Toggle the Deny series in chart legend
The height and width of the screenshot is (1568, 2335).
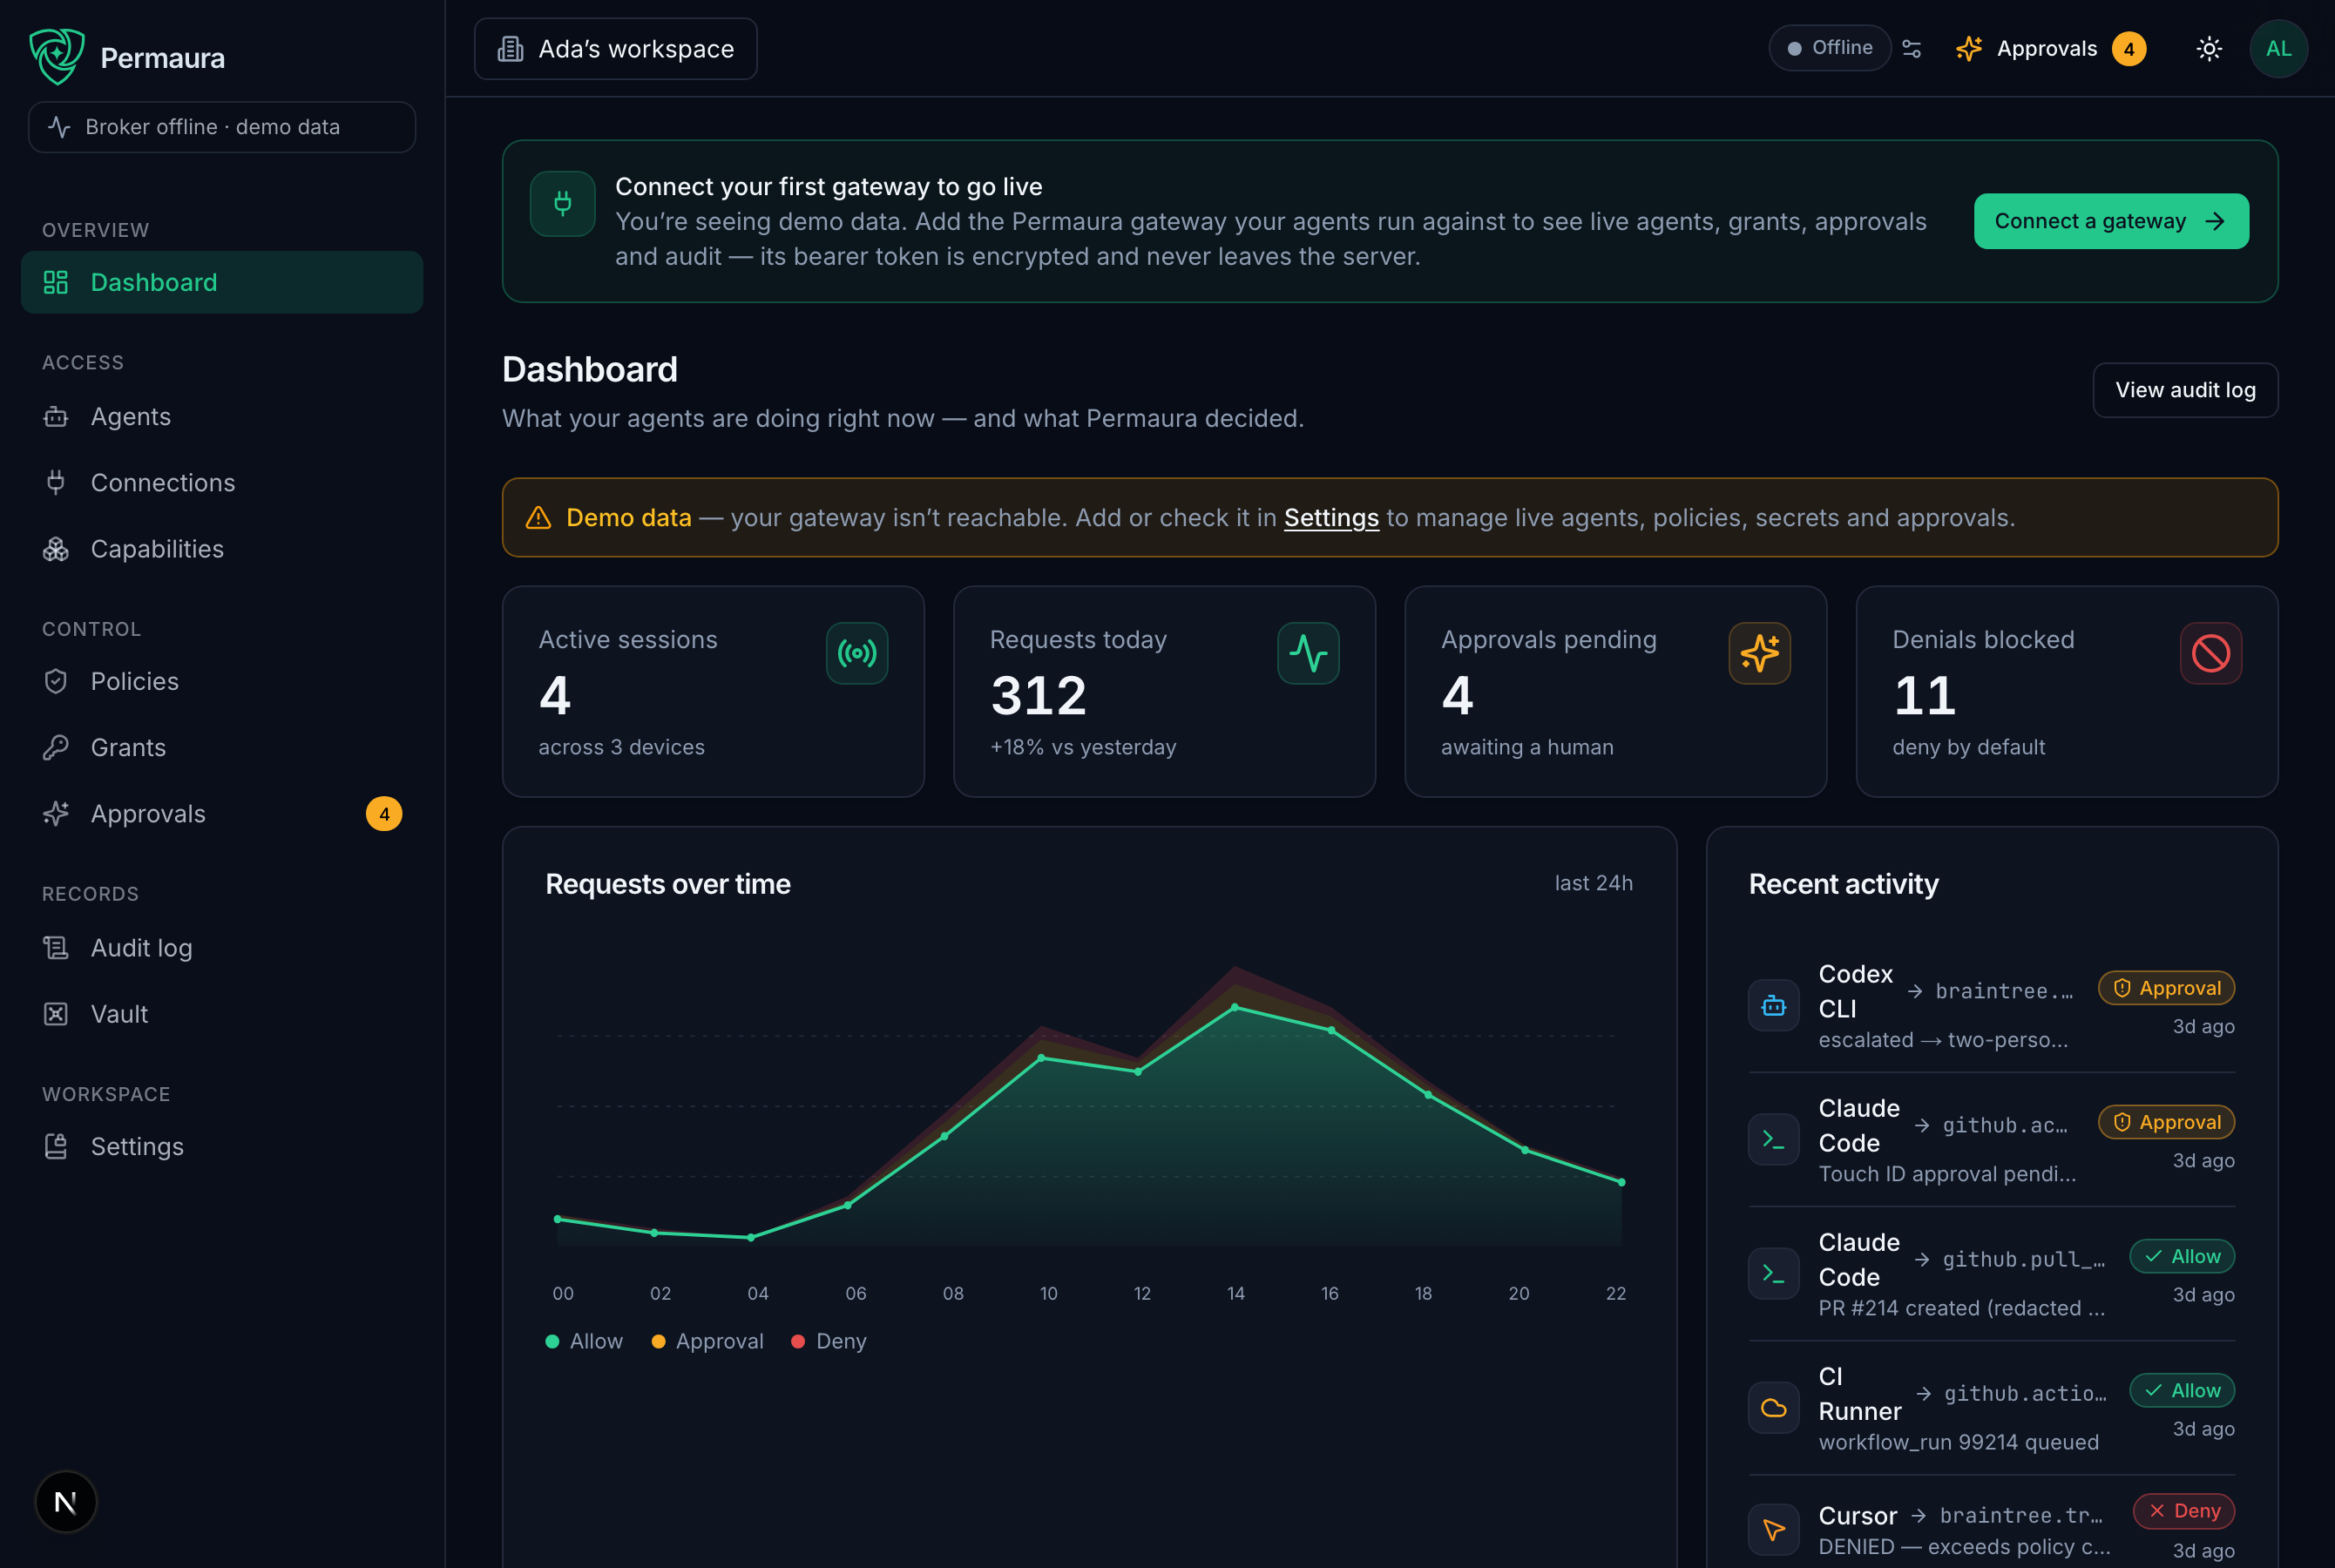(829, 1341)
